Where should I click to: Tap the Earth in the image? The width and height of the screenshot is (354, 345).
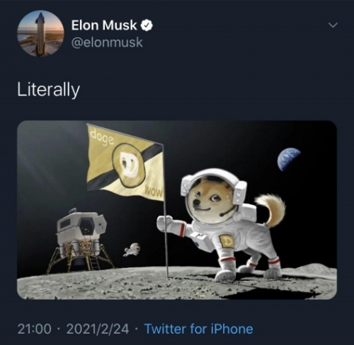288,159
